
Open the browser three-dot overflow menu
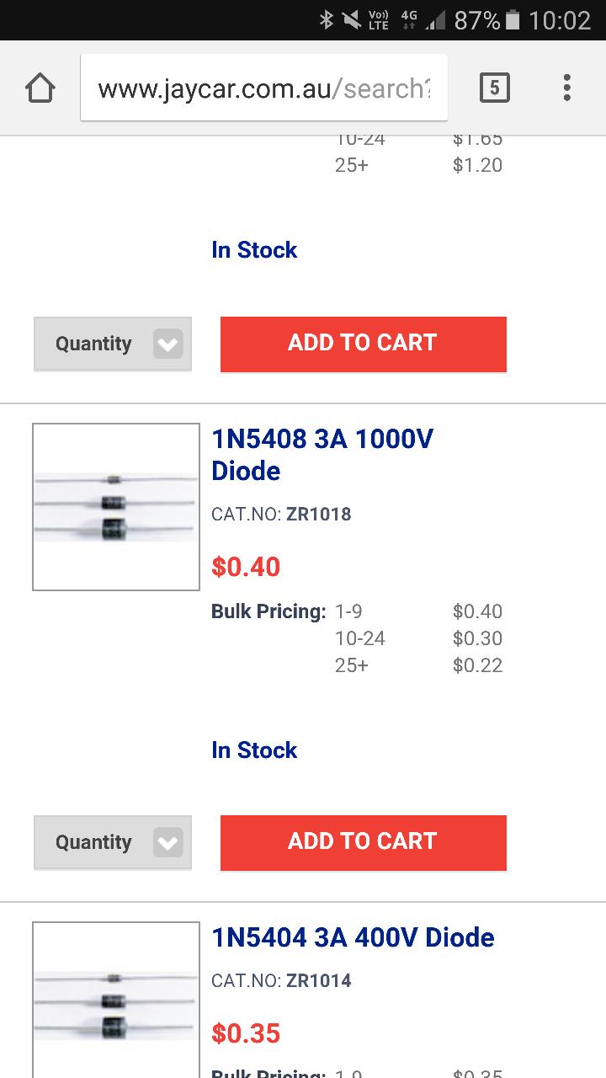566,88
